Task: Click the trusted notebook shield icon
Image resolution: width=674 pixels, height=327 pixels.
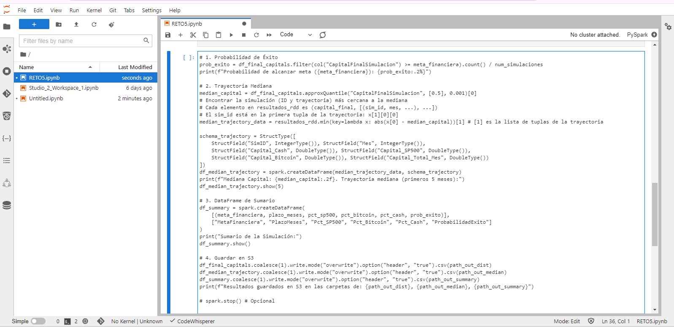Action: point(591,321)
